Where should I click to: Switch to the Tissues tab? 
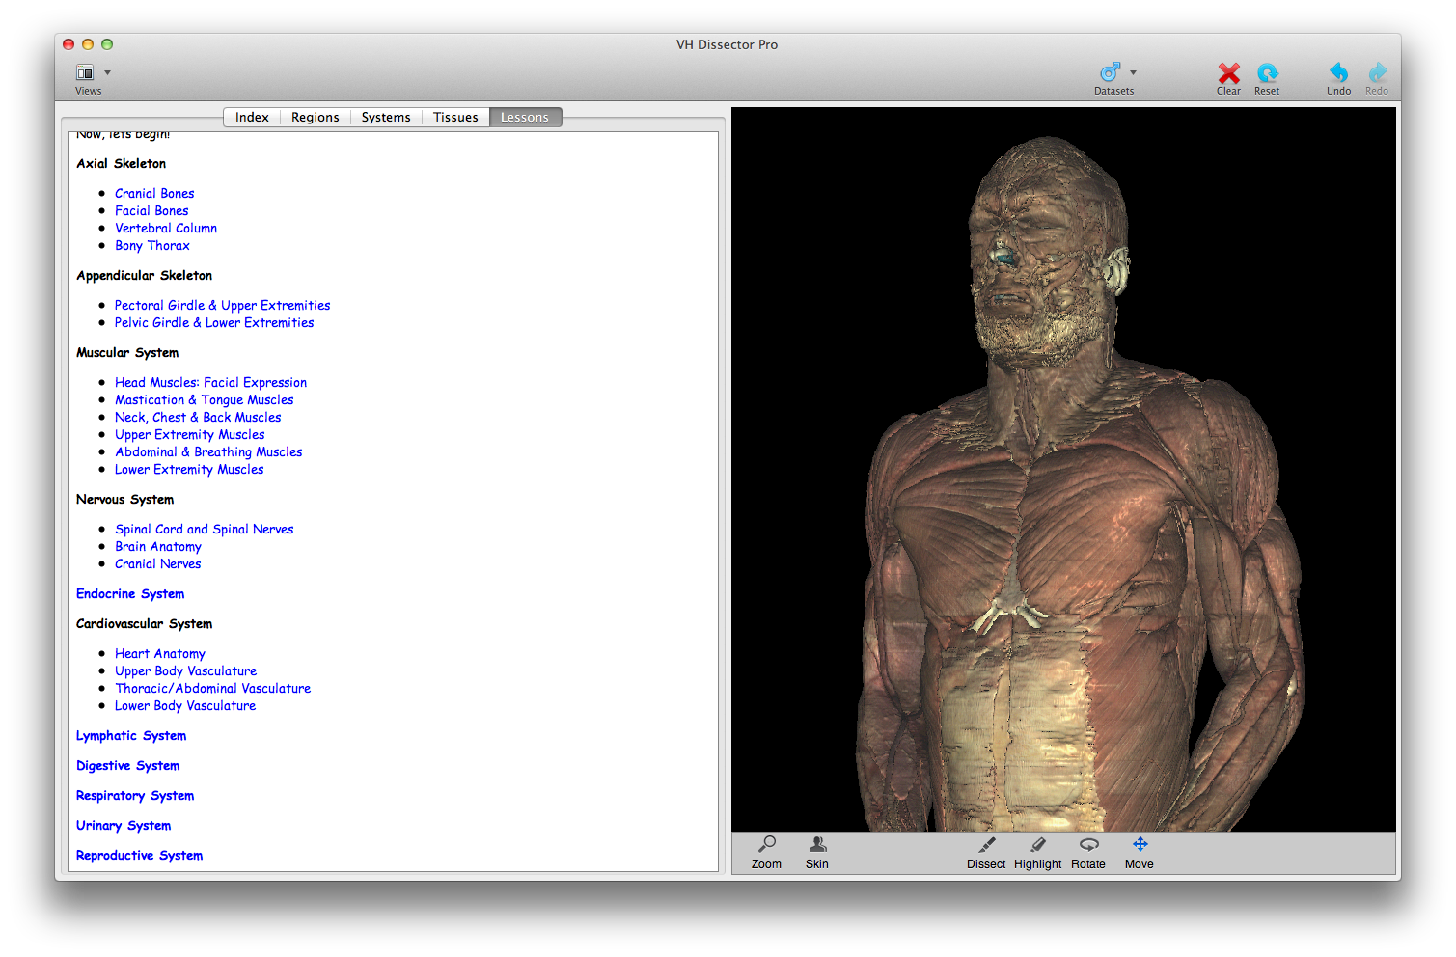(455, 117)
